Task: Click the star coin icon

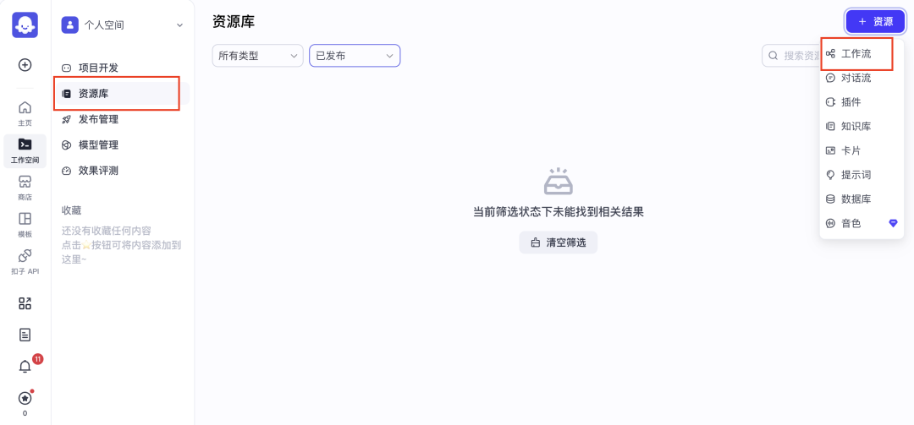Action: click(25, 398)
